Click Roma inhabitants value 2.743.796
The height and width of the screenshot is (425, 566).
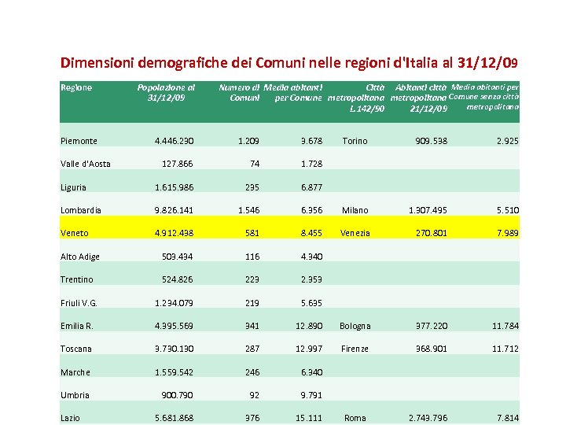428,418
